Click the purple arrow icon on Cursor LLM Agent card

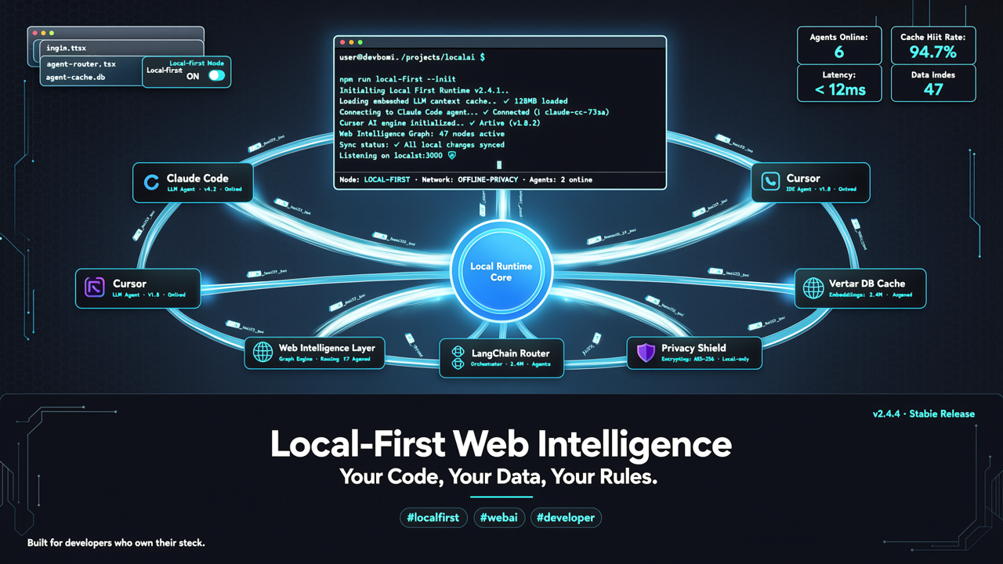coord(94,287)
